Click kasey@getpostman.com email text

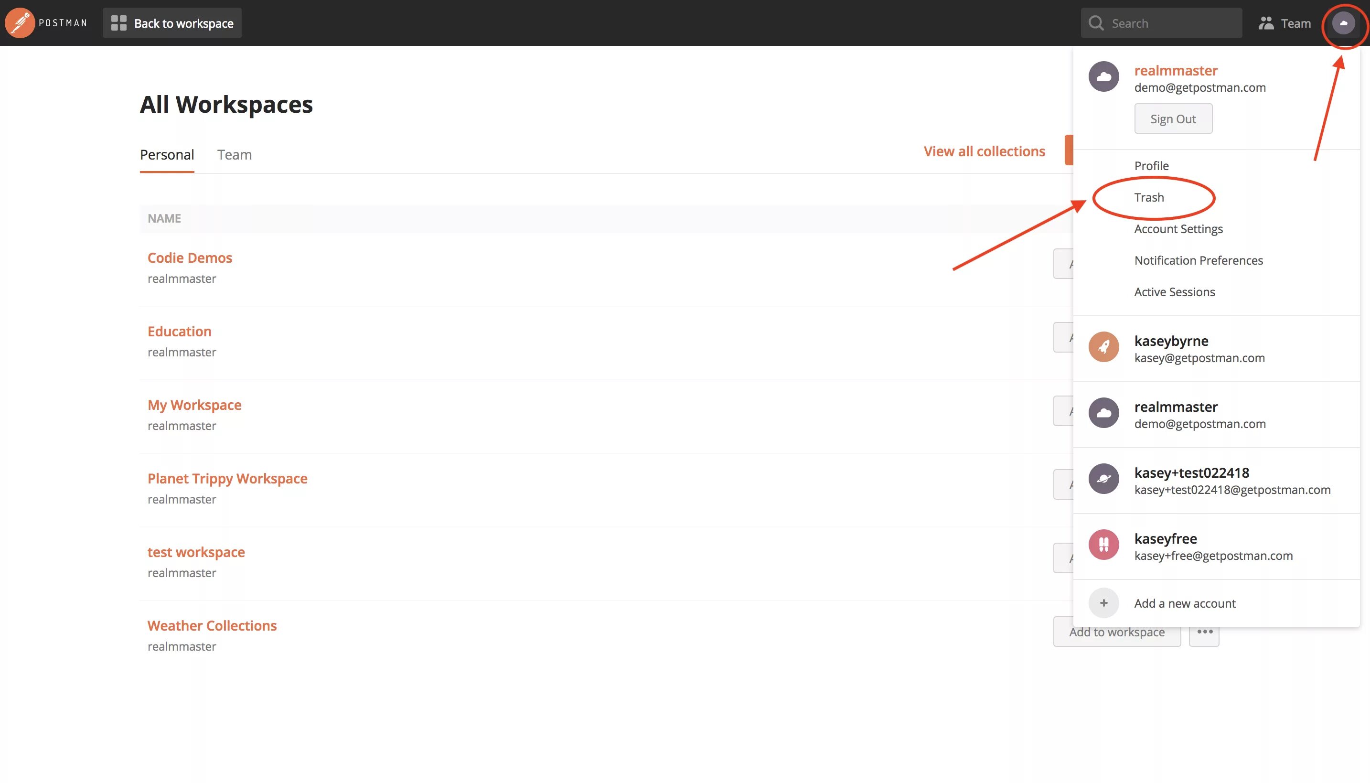pyautogui.click(x=1199, y=358)
